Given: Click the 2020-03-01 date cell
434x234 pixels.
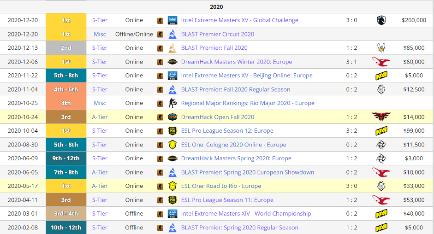Looking at the screenshot, I should coord(23,214).
